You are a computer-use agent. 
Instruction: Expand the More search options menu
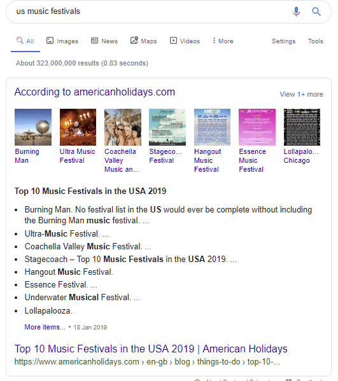223,41
